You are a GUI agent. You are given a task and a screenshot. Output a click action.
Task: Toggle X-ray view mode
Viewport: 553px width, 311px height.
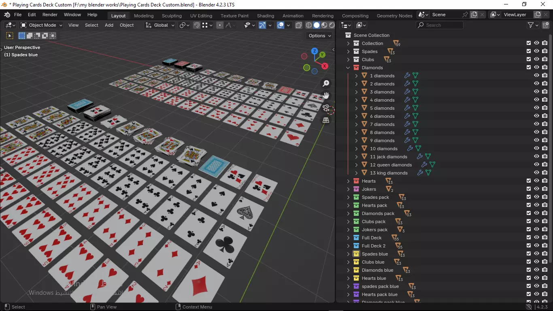point(299,25)
